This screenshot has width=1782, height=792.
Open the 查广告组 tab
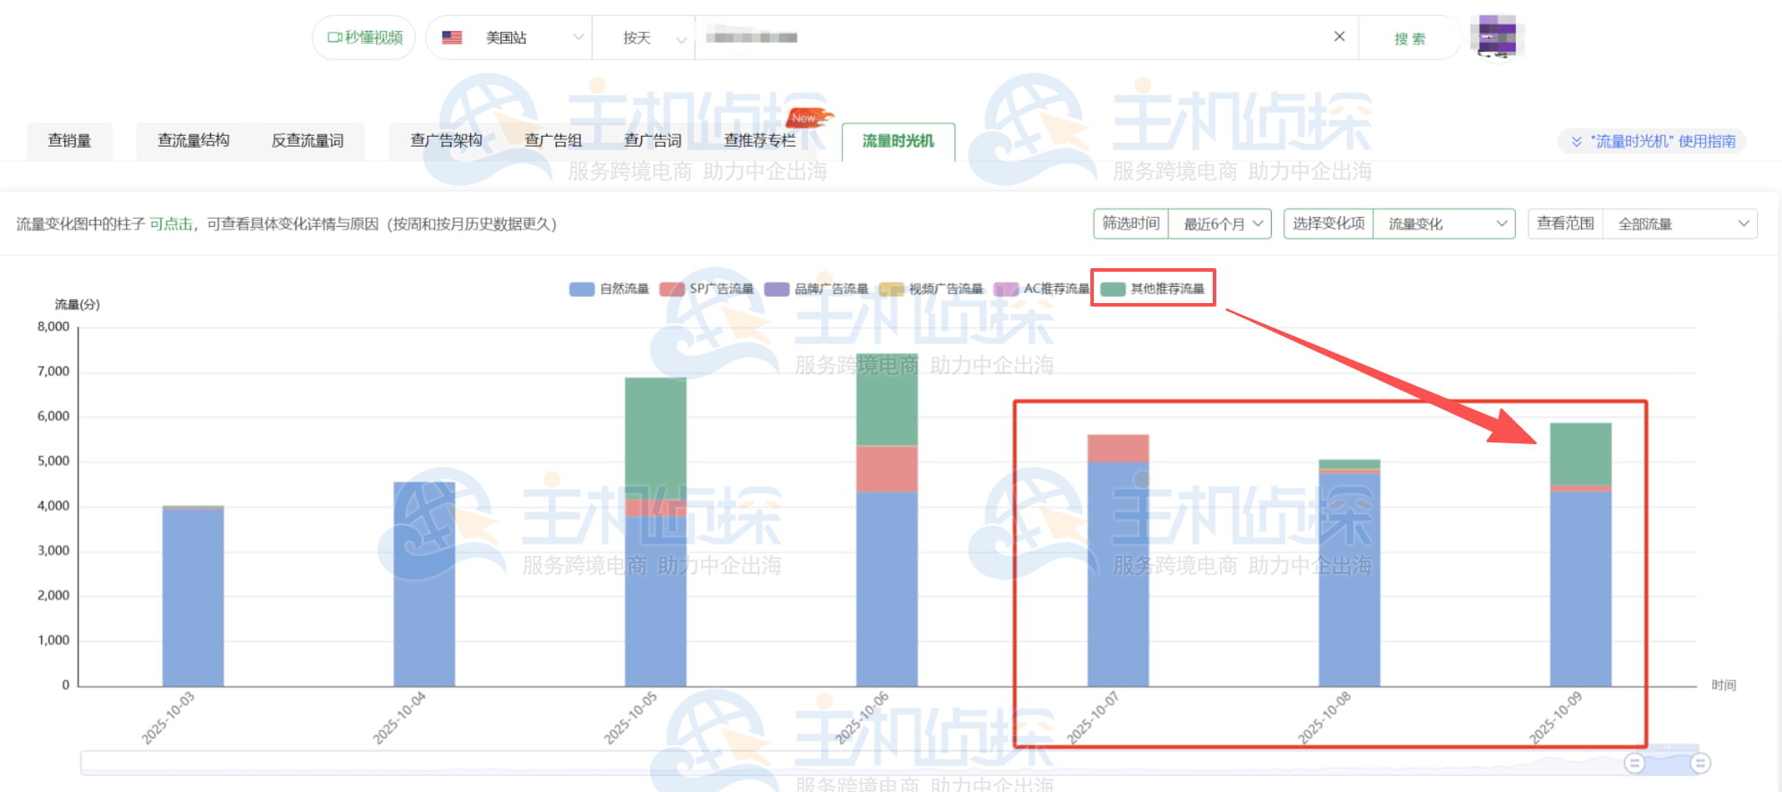[x=553, y=140]
